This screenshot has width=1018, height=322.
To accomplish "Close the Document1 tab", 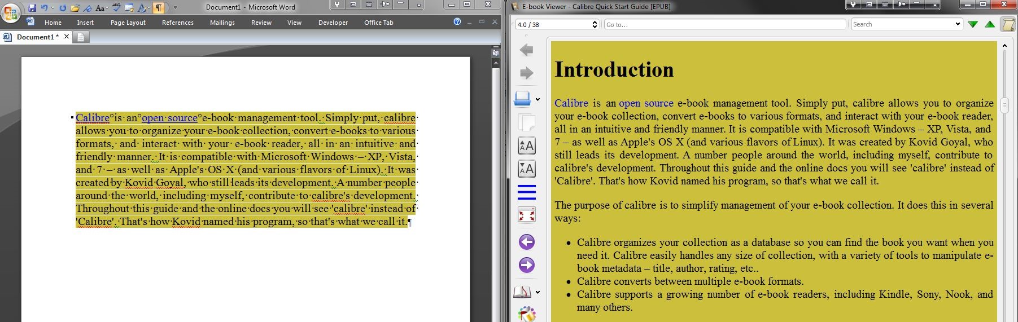I will (x=66, y=37).
